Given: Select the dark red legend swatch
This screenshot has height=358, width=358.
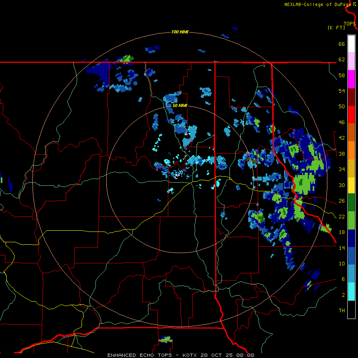Looking at the screenshot, I should [x=351, y=97].
